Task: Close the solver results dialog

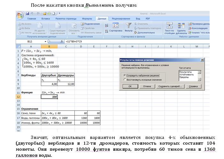Action: (202, 60)
